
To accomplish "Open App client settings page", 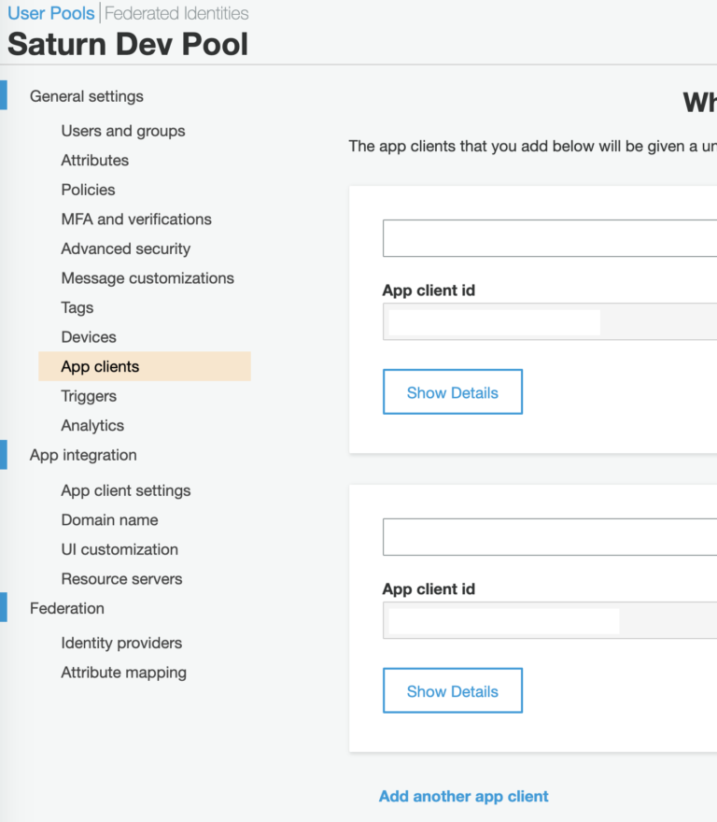I will click(126, 490).
